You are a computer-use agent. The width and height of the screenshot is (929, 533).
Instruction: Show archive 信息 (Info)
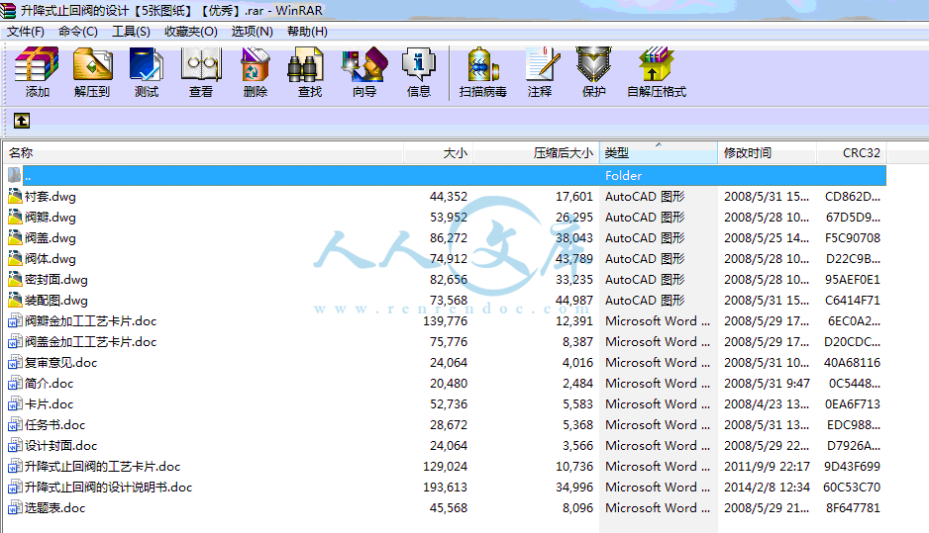[x=419, y=64]
